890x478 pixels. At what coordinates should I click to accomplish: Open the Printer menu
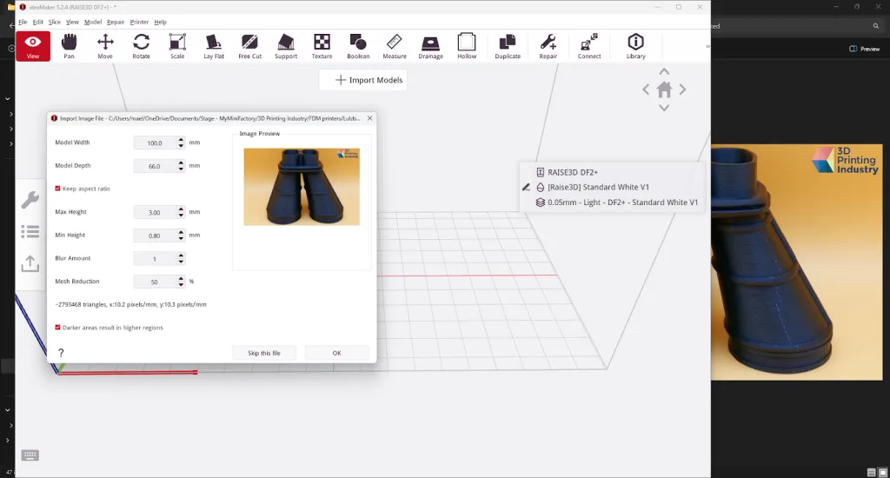pos(139,22)
